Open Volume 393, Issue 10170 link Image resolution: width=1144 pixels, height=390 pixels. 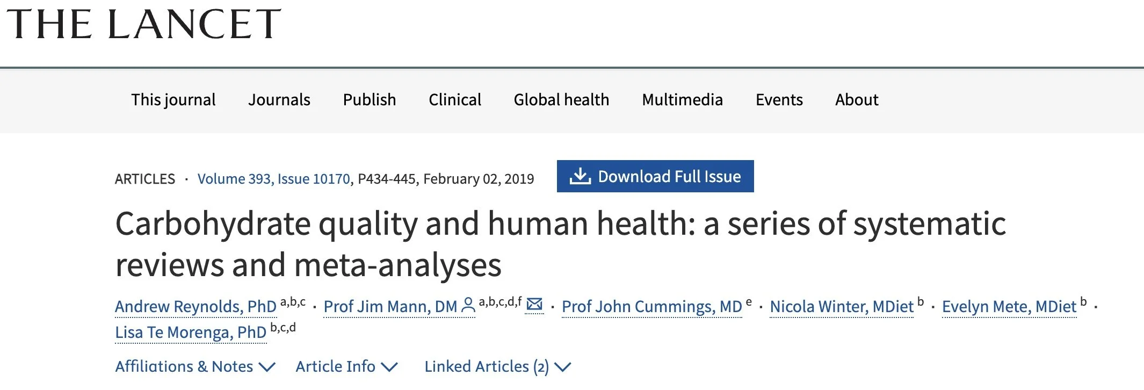[x=274, y=179]
